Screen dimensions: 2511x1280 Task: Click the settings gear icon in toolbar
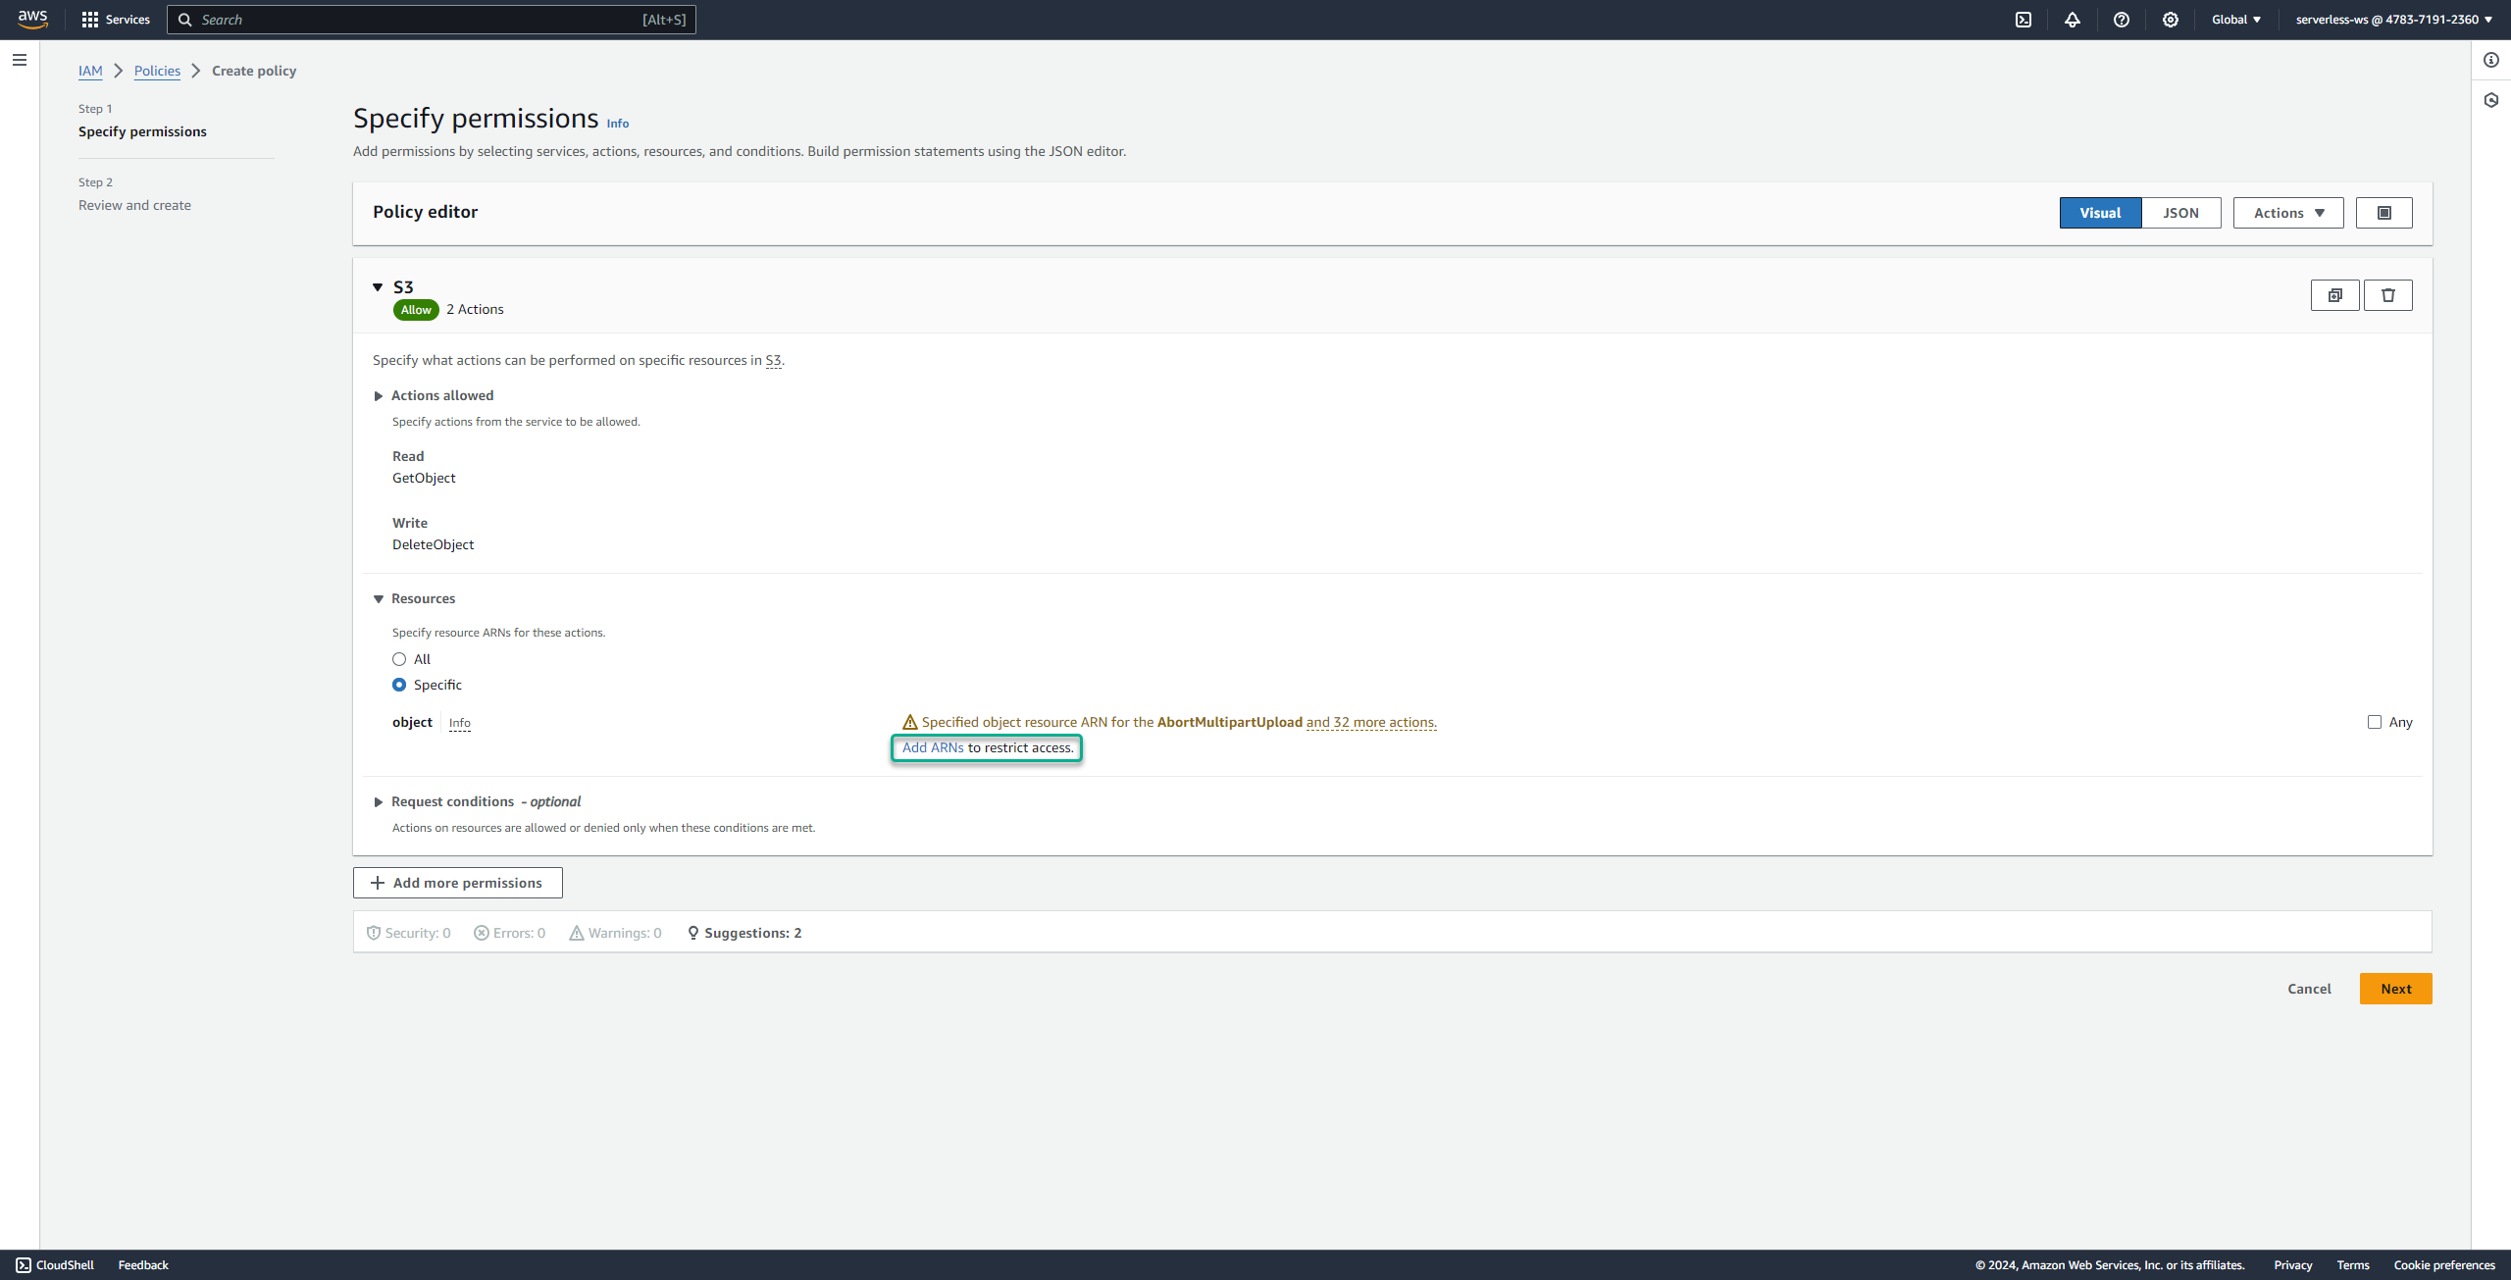2168,20
